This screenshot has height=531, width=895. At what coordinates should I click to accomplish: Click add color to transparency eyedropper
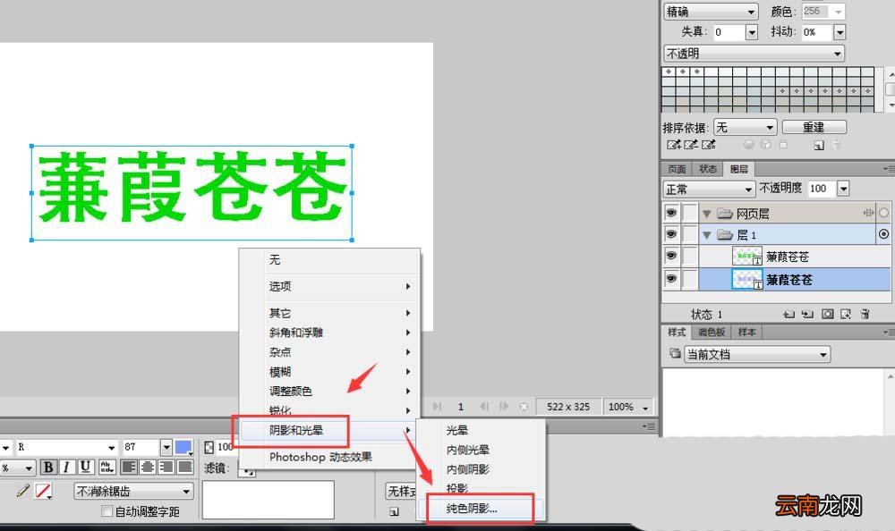coord(674,144)
